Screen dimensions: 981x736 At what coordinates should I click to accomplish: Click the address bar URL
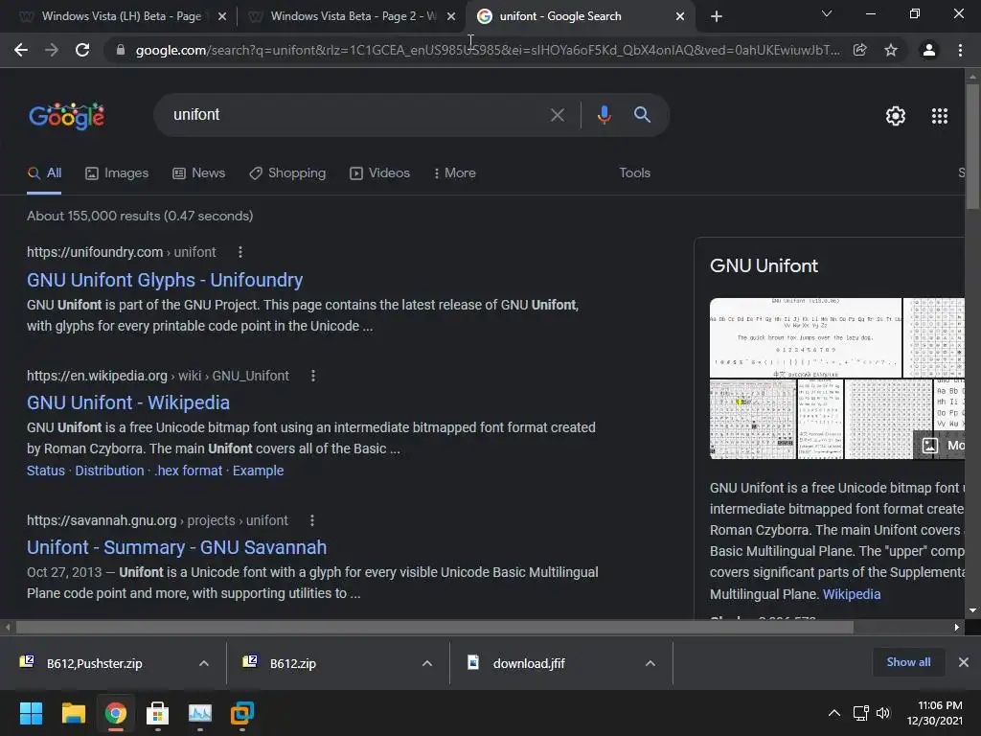coord(488,50)
